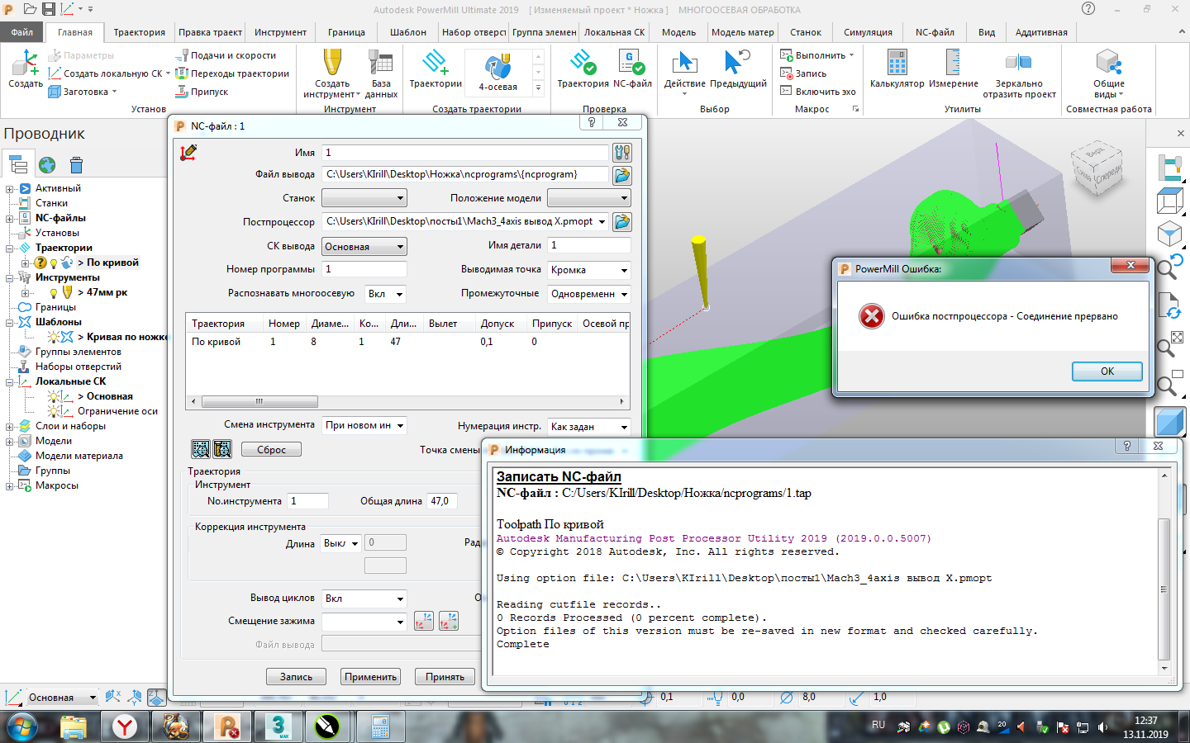Screen dimensions: 1190x743
Task: Open the Граница ribbon tab
Action: pyautogui.click(x=346, y=32)
